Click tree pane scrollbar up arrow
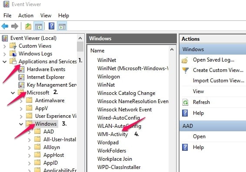The image size is (246, 172). 80,38
